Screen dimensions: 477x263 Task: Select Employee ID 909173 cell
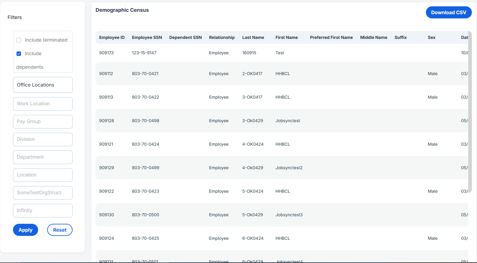106,53
